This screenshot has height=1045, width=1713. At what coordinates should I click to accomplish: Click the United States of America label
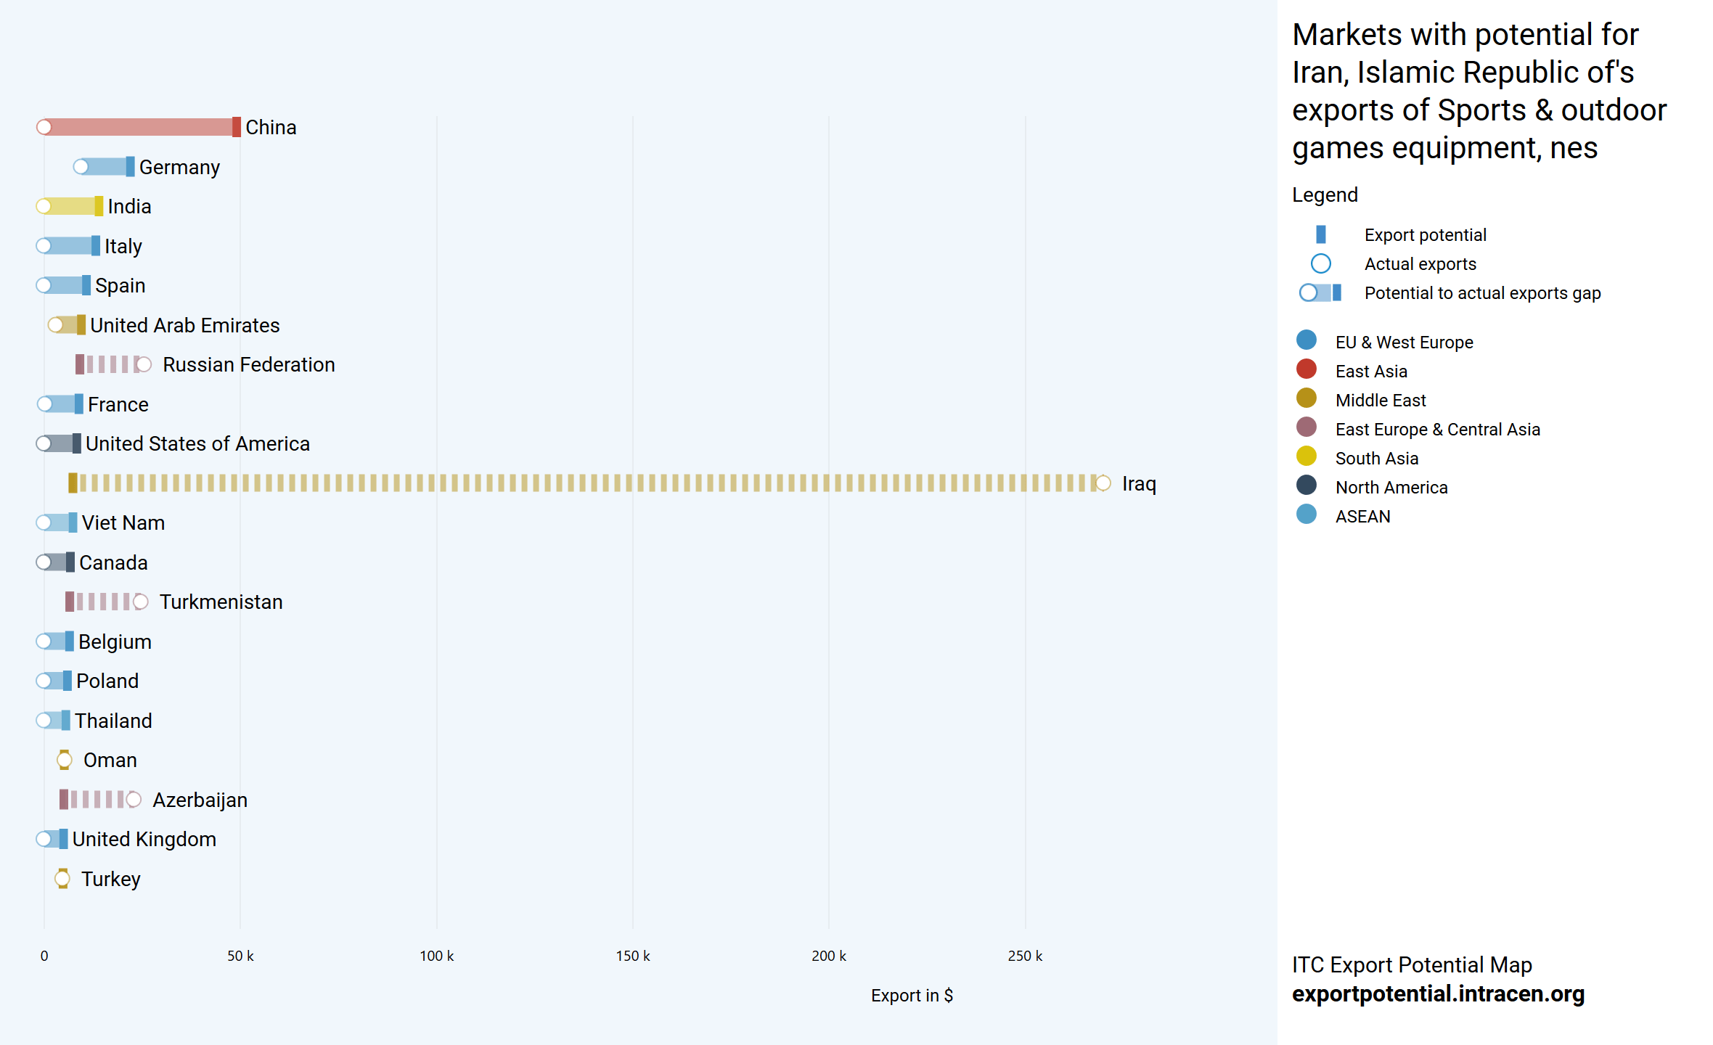pos(197,443)
